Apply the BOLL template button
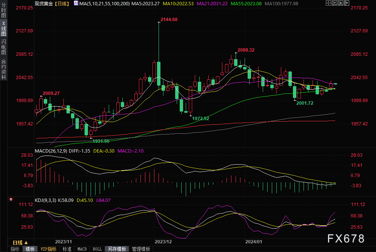This screenshot has width=376, height=252. tap(97, 249)
